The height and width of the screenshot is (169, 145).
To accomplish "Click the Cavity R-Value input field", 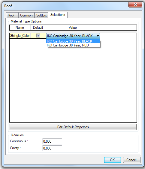I will click(x=52, y=148).
